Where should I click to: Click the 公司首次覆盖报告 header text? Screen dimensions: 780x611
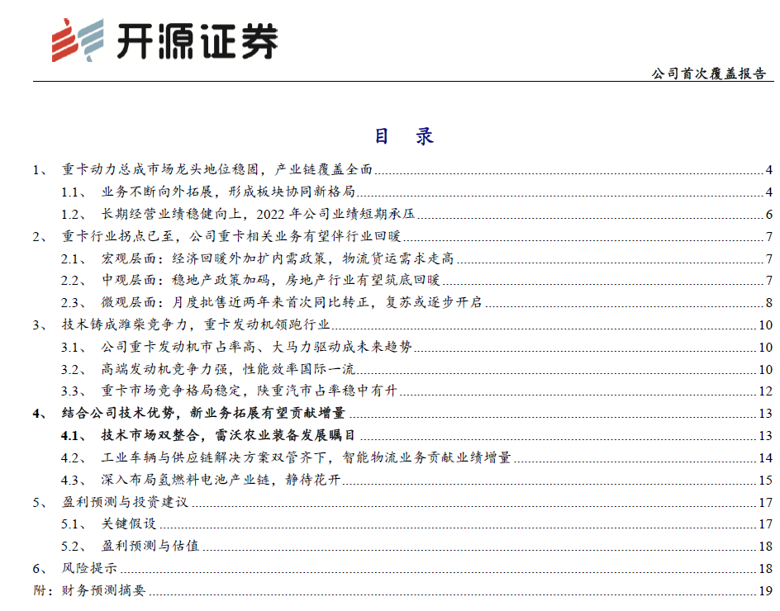709,73
